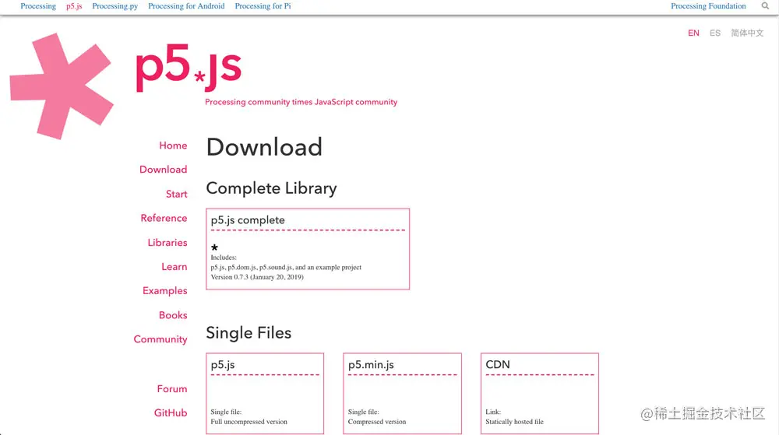
Task: Open the CDN link box
Action: tap(540, 393)
